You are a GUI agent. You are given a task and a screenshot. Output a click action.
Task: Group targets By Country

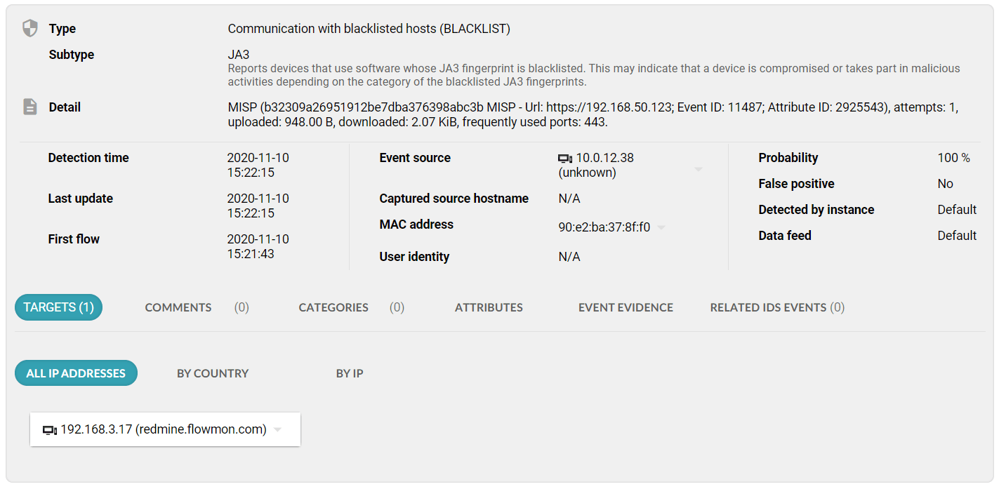pyautogui.click(x=213, y=373)
